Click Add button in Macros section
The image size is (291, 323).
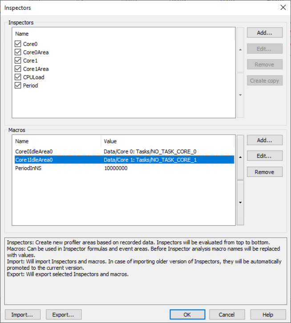tap(265, 140)
